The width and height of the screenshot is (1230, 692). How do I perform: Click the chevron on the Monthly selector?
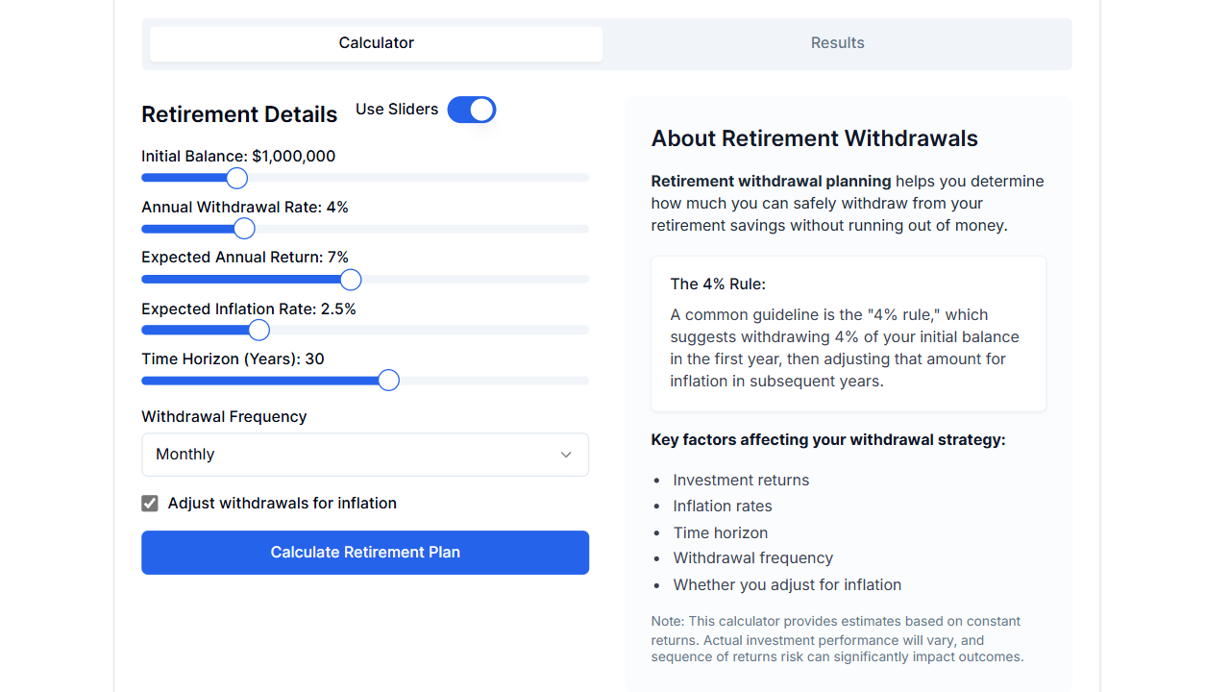[x=566, y=454]
